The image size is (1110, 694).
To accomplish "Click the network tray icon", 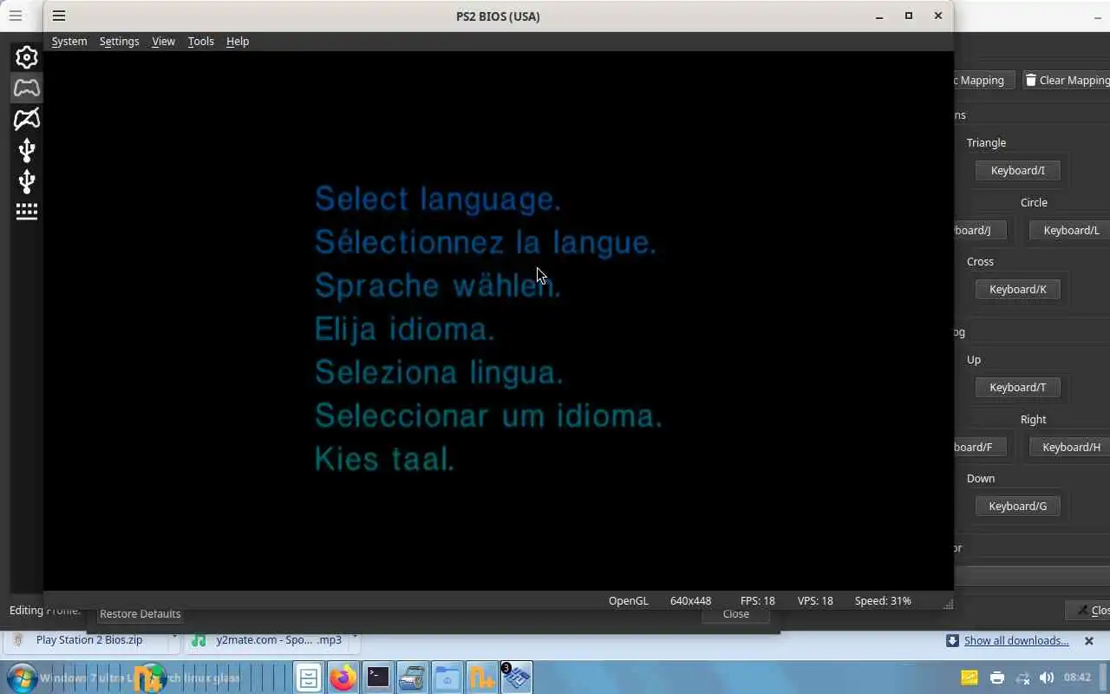I will point(1022,678).
